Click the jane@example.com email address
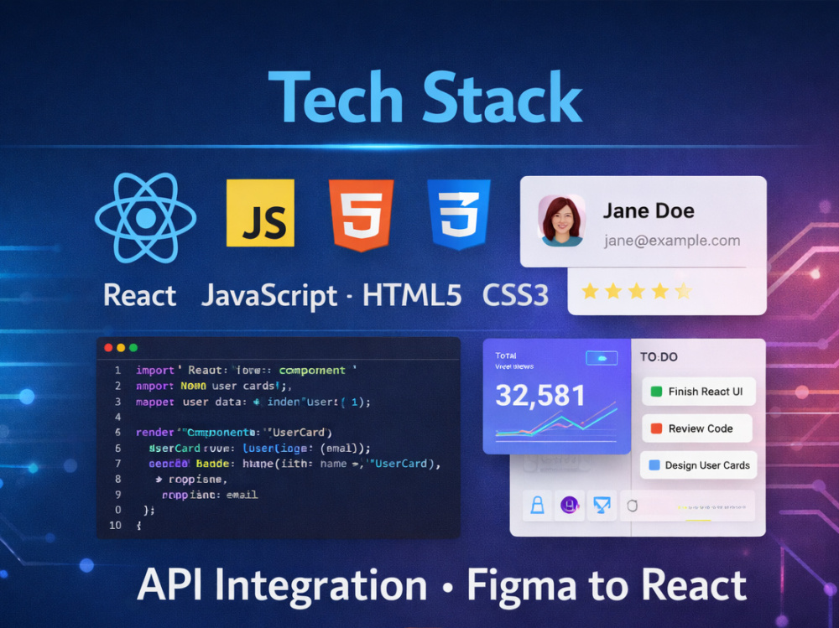The width and height of the screenshot is (839, 628). coord(672,241)
